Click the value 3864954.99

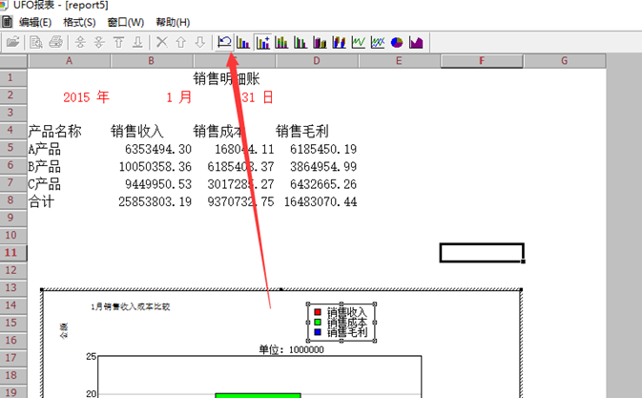323,167
